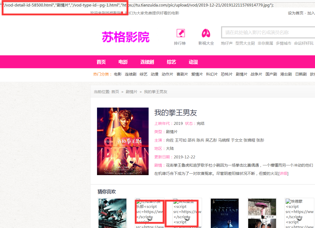Open the 电影 navigation tab
This screenshot has height=228, width=315.
(x=123, y=62)
